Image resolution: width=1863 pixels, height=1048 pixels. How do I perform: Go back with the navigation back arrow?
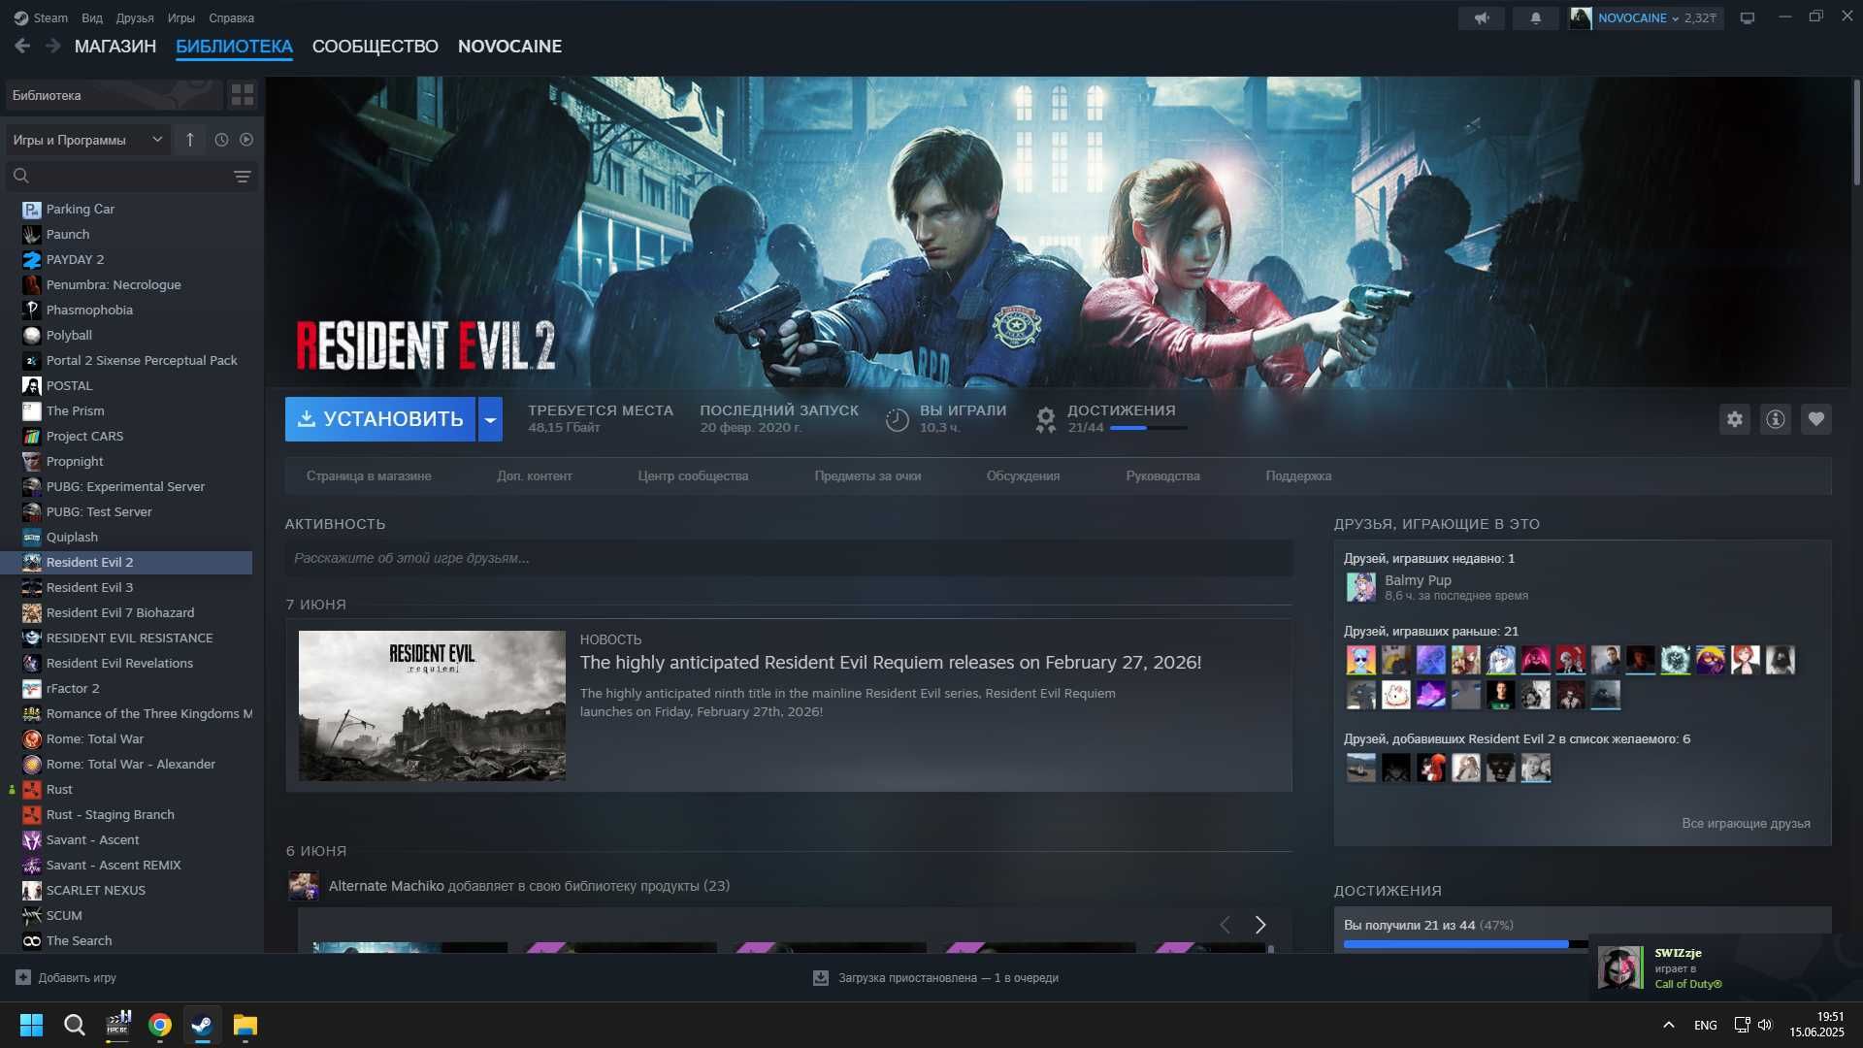coord(22,46)
